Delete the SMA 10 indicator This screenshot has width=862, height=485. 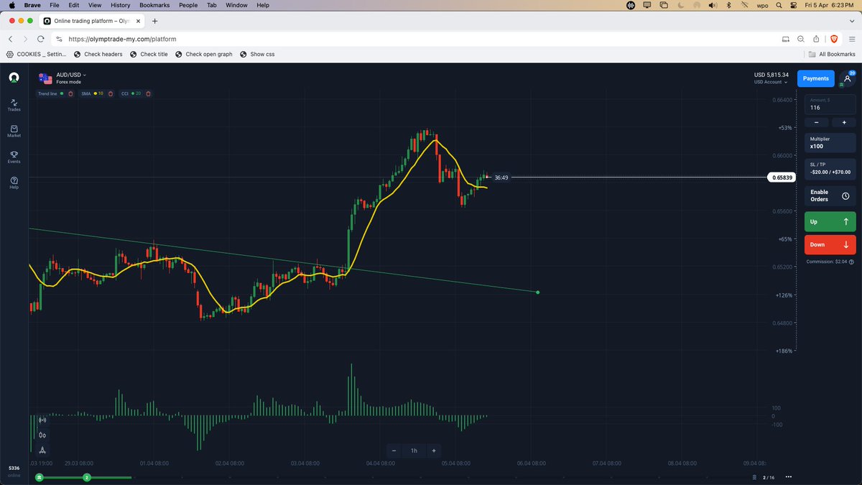(x=110, y=93)
